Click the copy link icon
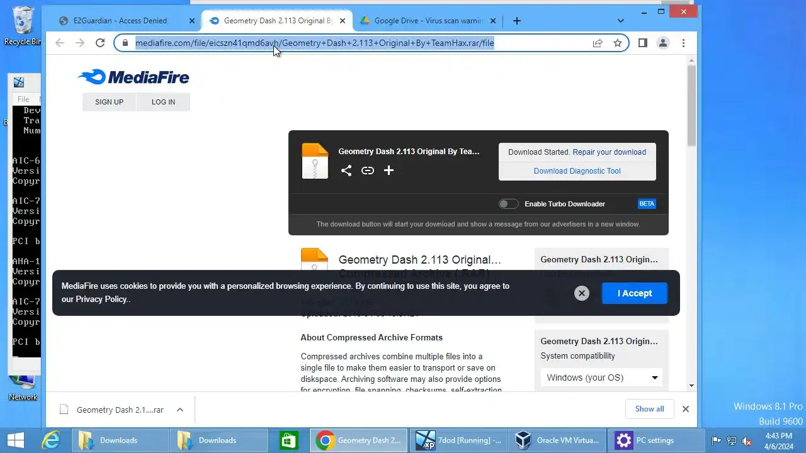This screenshot has width=806, height=453. 368,171
